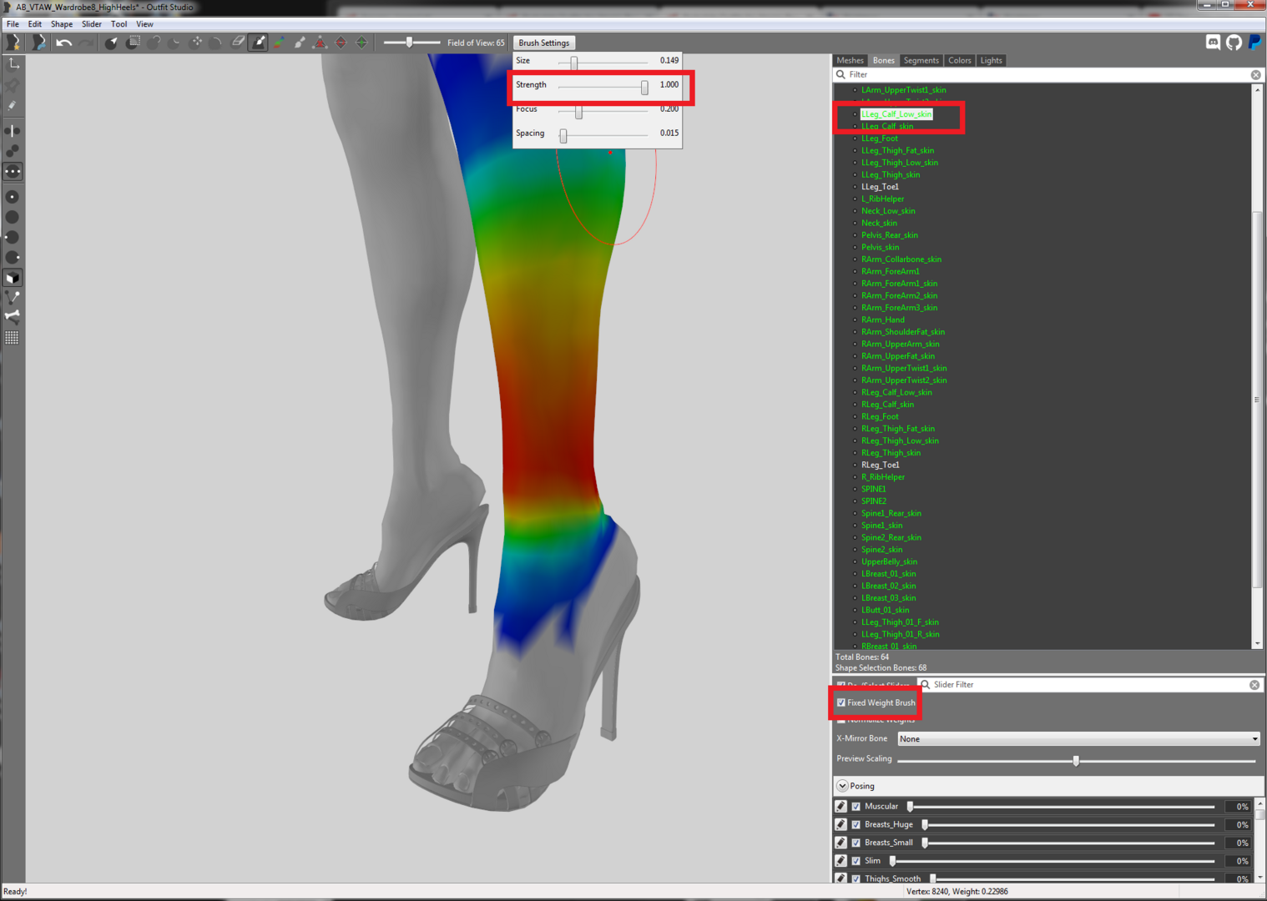This screenshot has width=1267, height=901.
Task: Click the Load Project toolbar icon
Action: click(x=38, y=43)
